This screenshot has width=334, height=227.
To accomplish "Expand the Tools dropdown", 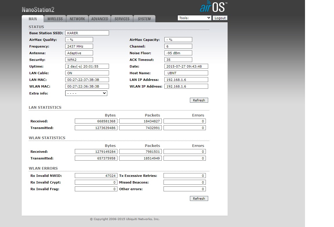I will (x=195, y=18).
